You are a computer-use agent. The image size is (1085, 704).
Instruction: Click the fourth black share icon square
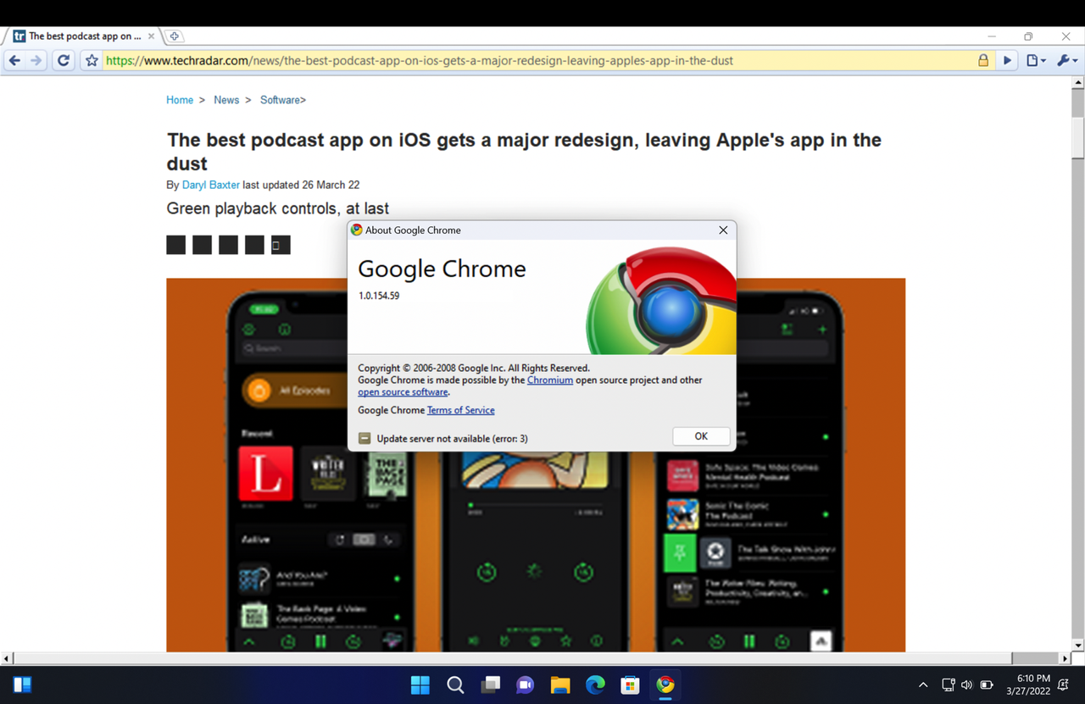[254, 245]
